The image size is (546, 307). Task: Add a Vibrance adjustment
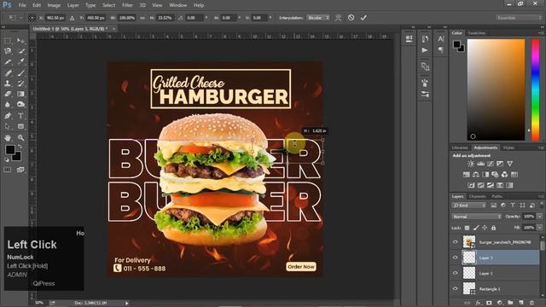tap(510, 164)
